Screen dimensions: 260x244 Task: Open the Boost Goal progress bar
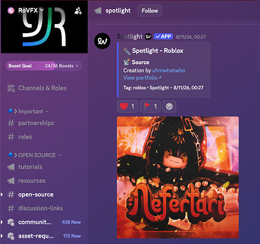pyautogui.click(x=44, y=66)
